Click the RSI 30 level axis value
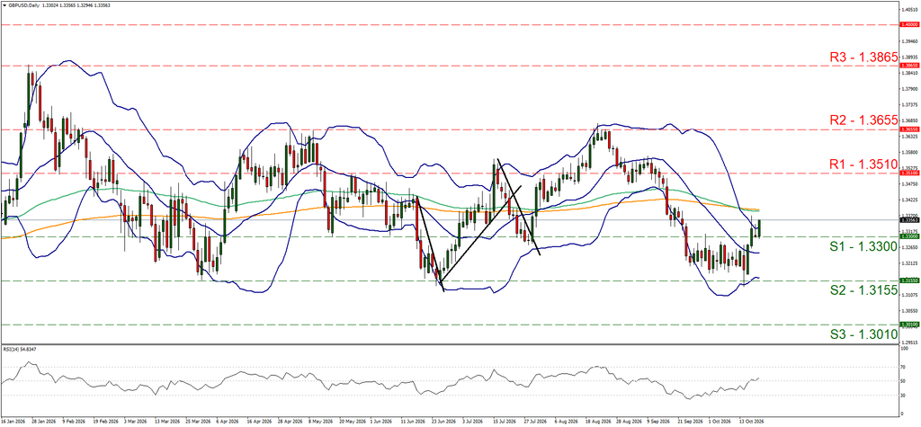Image resolution: width=921 pixels, height=427 pixels. [x=904, y=396]
